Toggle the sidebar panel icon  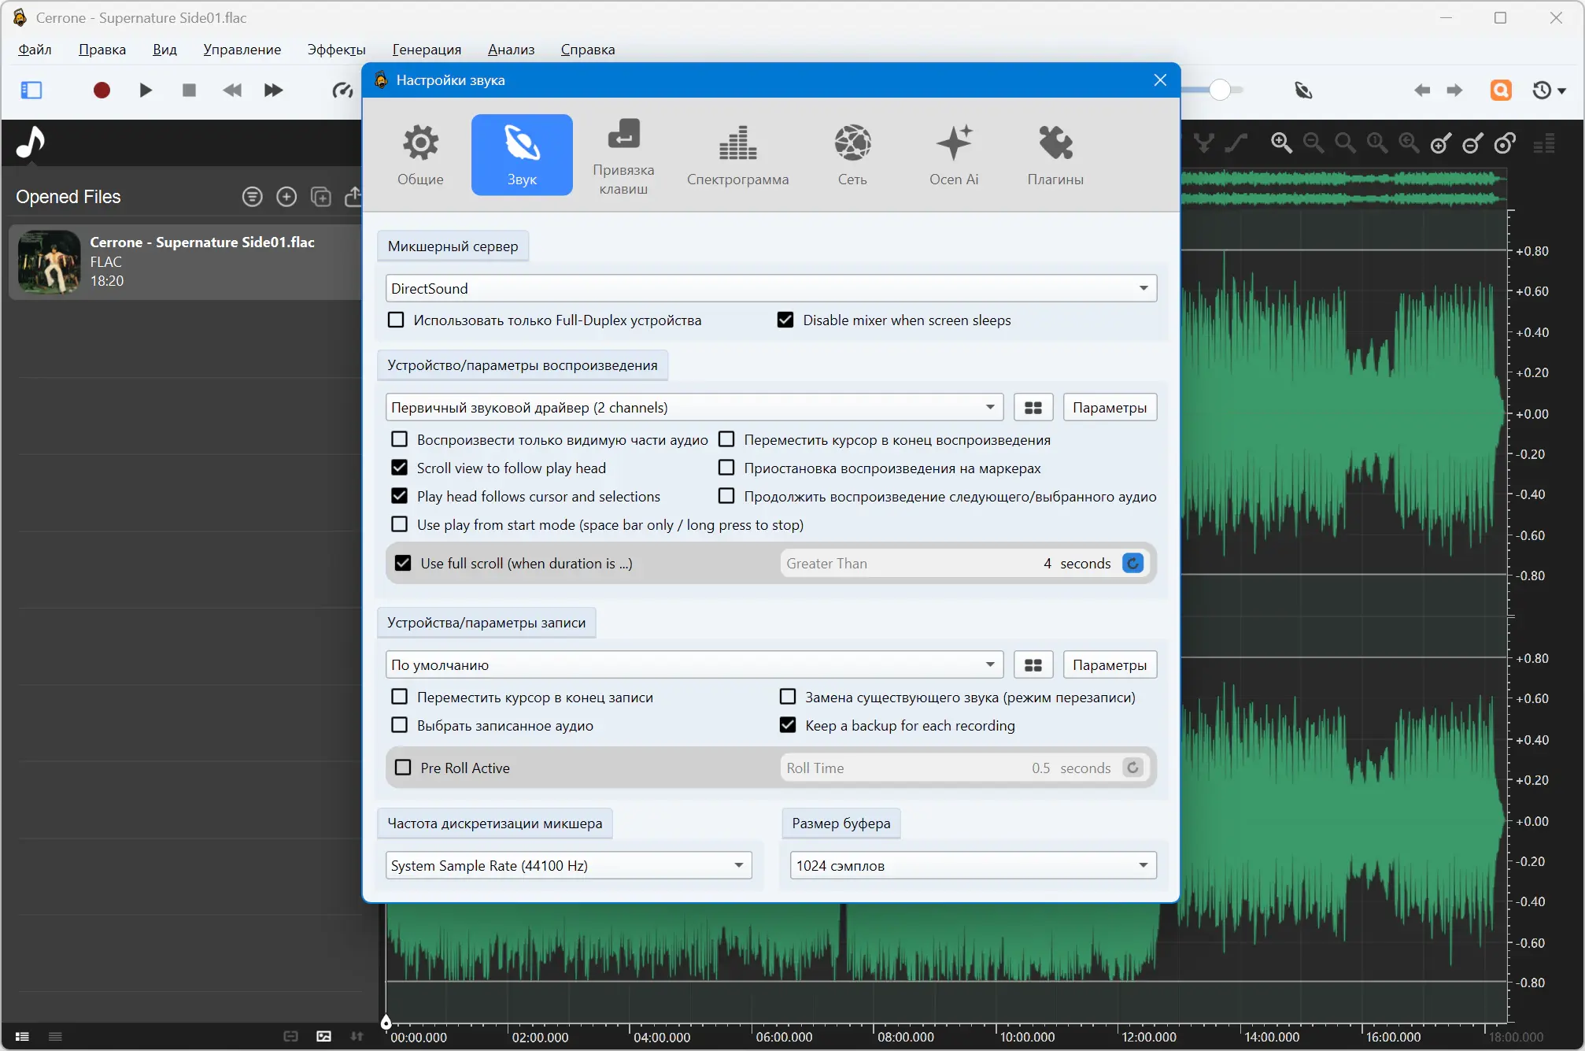31,90
